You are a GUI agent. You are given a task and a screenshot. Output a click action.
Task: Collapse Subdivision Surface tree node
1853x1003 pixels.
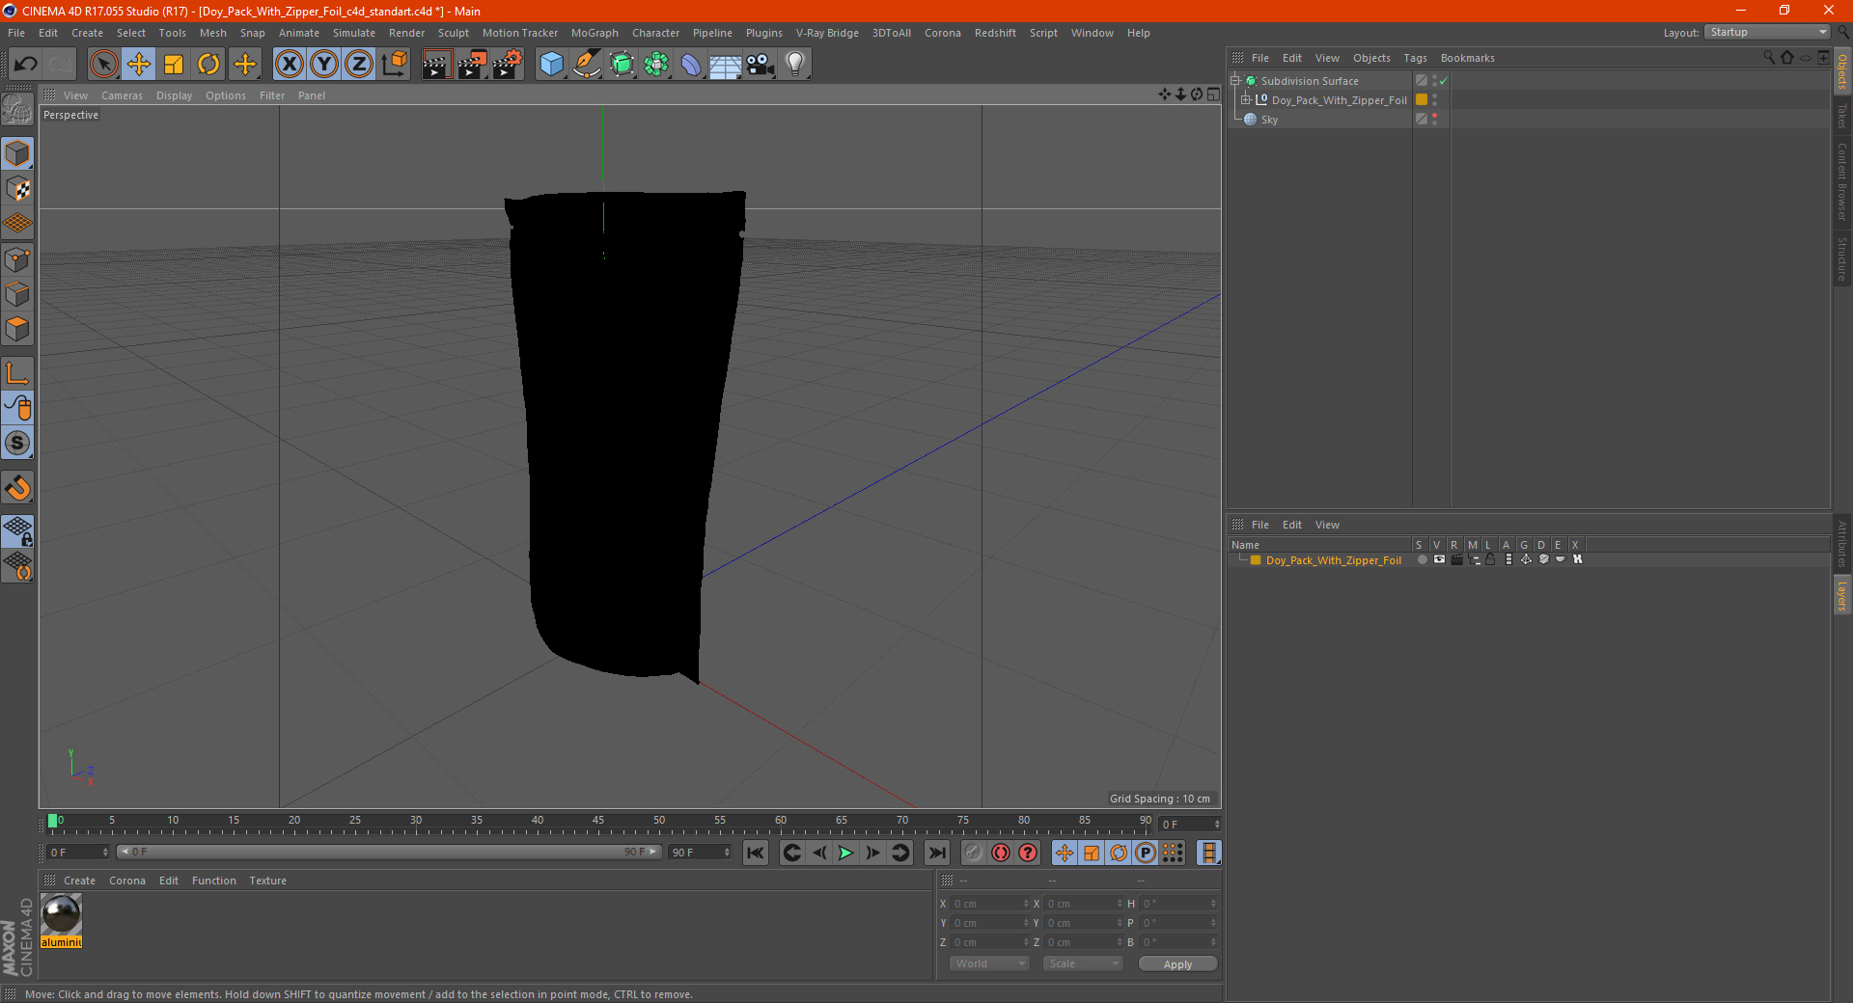coord(1234,80)
